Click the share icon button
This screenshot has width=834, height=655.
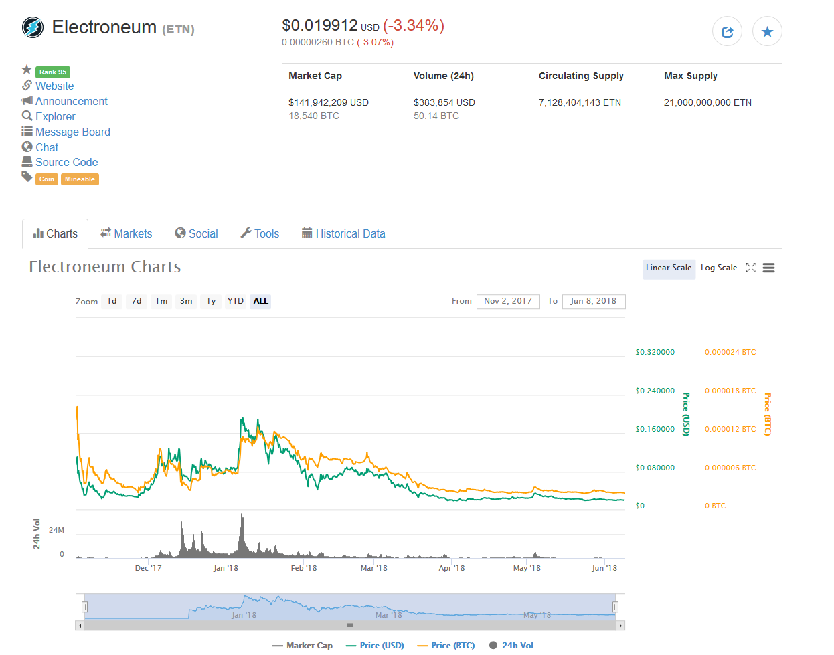point(727,31)
